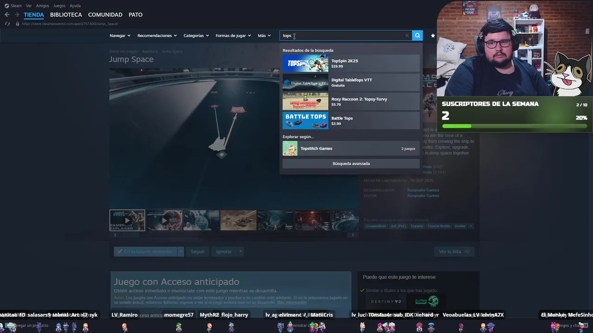The image size is (593, 333).
Task: Switch to the BIBLIOTECA tab
Action: [x=66, y=15]
